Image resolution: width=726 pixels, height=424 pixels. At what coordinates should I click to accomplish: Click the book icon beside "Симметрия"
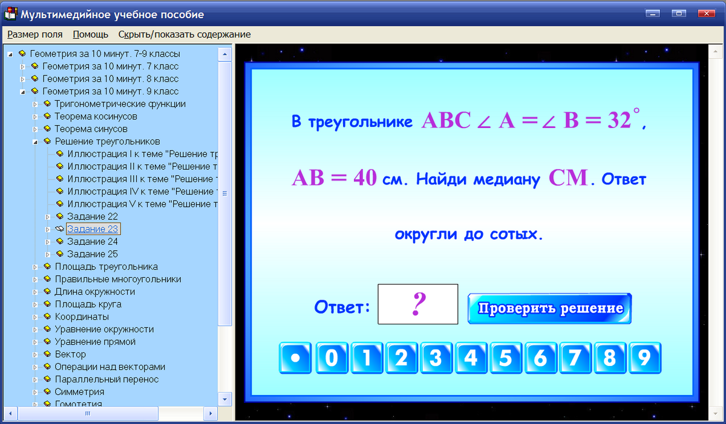(x=47, y=391)
